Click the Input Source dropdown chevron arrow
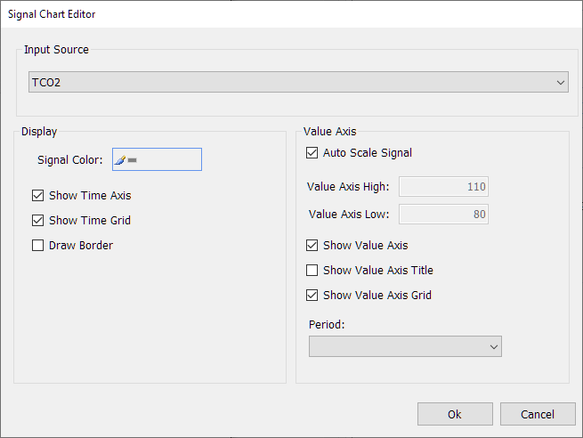The width and height of the screenshot is (583, 438). [561, 83]
